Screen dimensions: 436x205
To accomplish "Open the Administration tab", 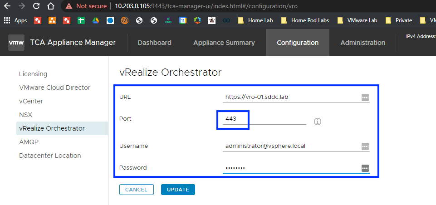I will [363, 43].
